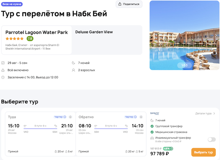The image size is (220, 160).
Task: Enable the Индивидуальный трансфер toggle
Action: pyautogui.click(x=211, y=139)
